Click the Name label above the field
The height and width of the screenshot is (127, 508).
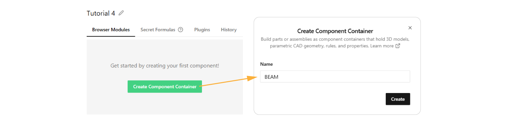coord(266,64)
